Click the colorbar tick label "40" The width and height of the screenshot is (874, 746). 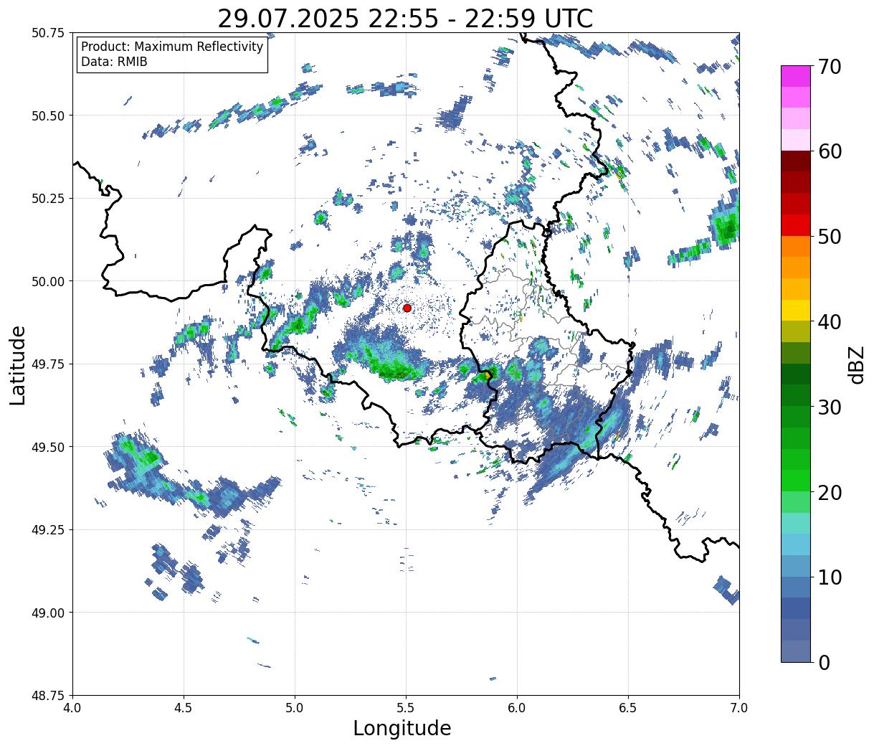(830, 322)
